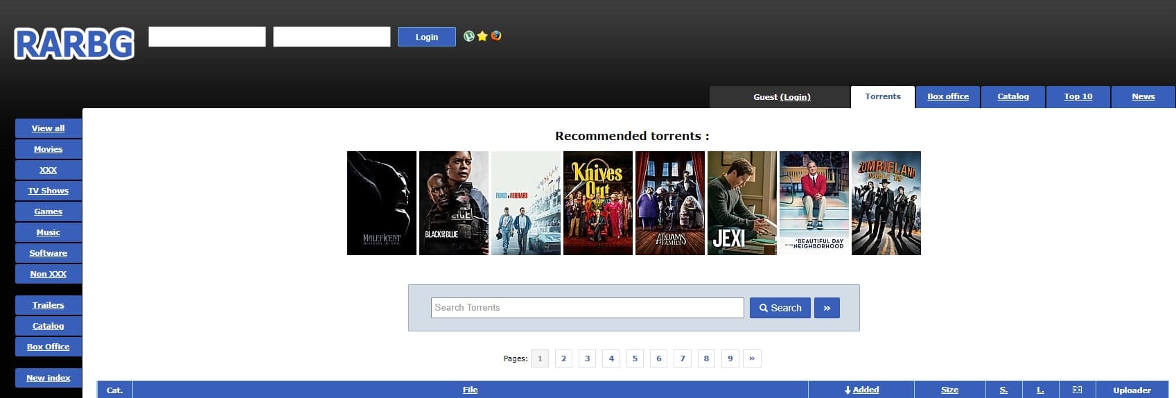This screenshot has width=1176, height=398.
Task: Go to page 6
Action: pyautogui.click(x=659, y=358)
